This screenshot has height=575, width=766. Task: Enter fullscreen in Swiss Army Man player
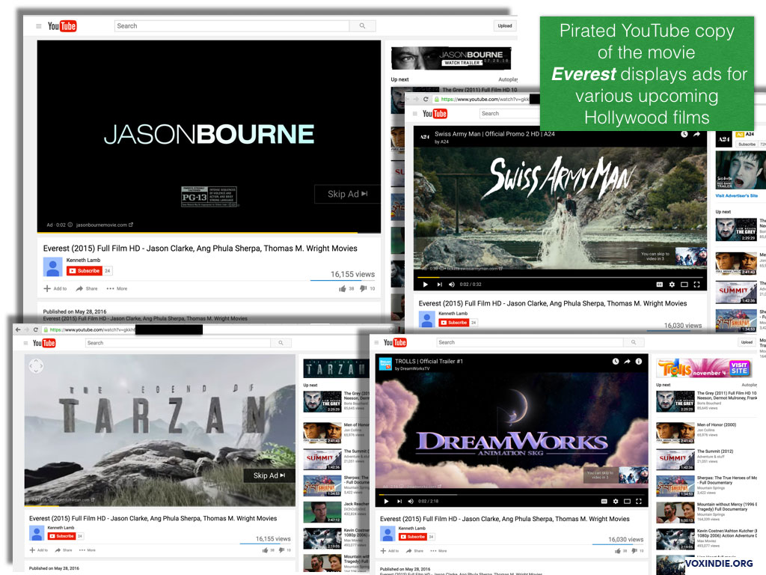[697, 285]
